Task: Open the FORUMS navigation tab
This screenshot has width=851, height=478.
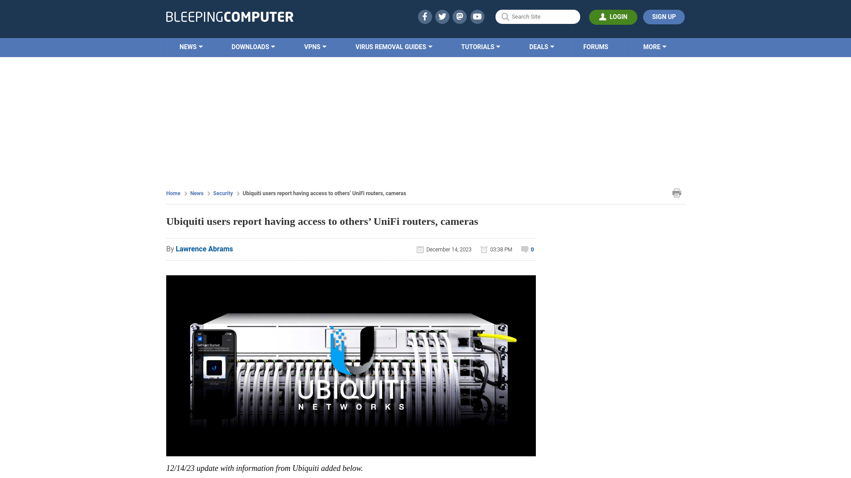Action: click(x=595, y=46)
